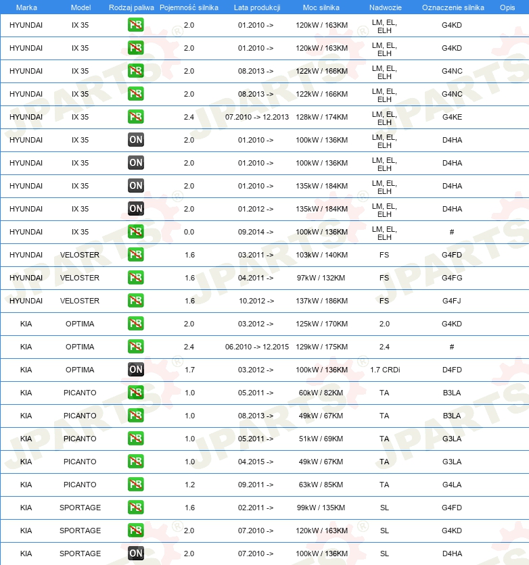Click the petrol icon for Veloster G4FD
This screenshot has width=529, height=565.
point(135,255)
